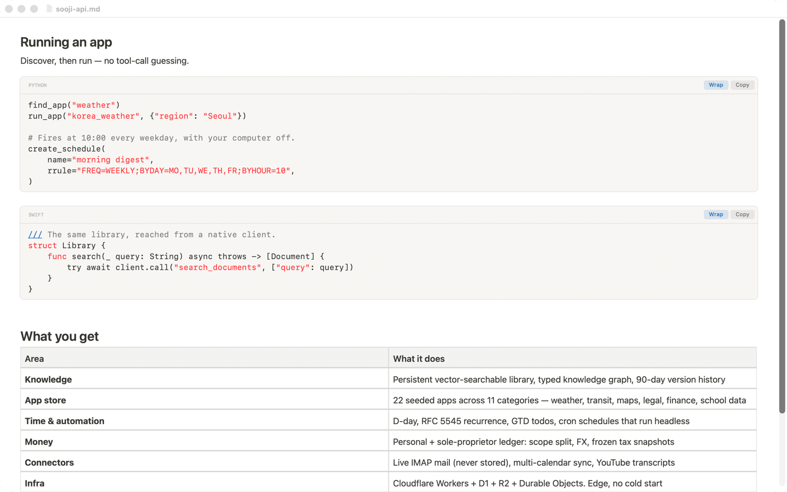The image size is (787, 492).
Task: Copy the Python code block
Action: point(742,85)
